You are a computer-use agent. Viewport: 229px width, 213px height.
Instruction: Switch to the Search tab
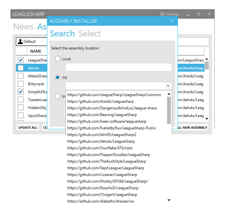(62, 34)
